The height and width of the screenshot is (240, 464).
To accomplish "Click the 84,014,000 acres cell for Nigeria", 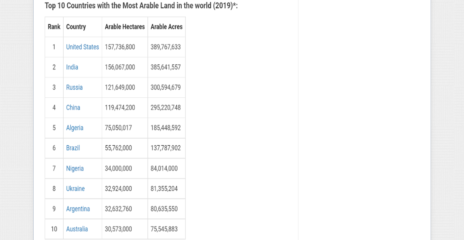I will coord(164,169).
